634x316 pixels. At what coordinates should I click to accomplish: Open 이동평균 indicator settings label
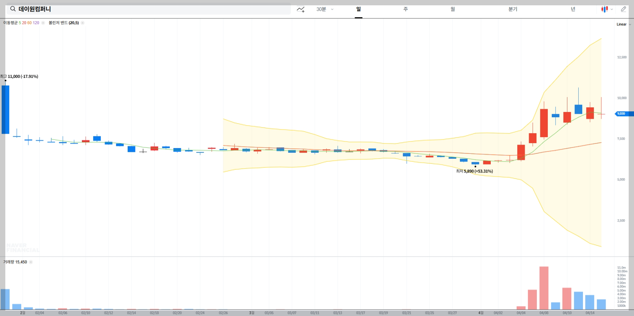tap(10, 23)
